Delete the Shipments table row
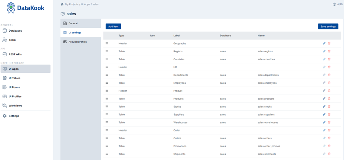Image resolution: width=344 pixels, height=160 pixels. 329,154
